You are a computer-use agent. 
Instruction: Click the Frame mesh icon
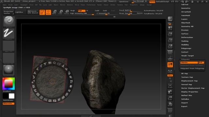click(170, 86)
